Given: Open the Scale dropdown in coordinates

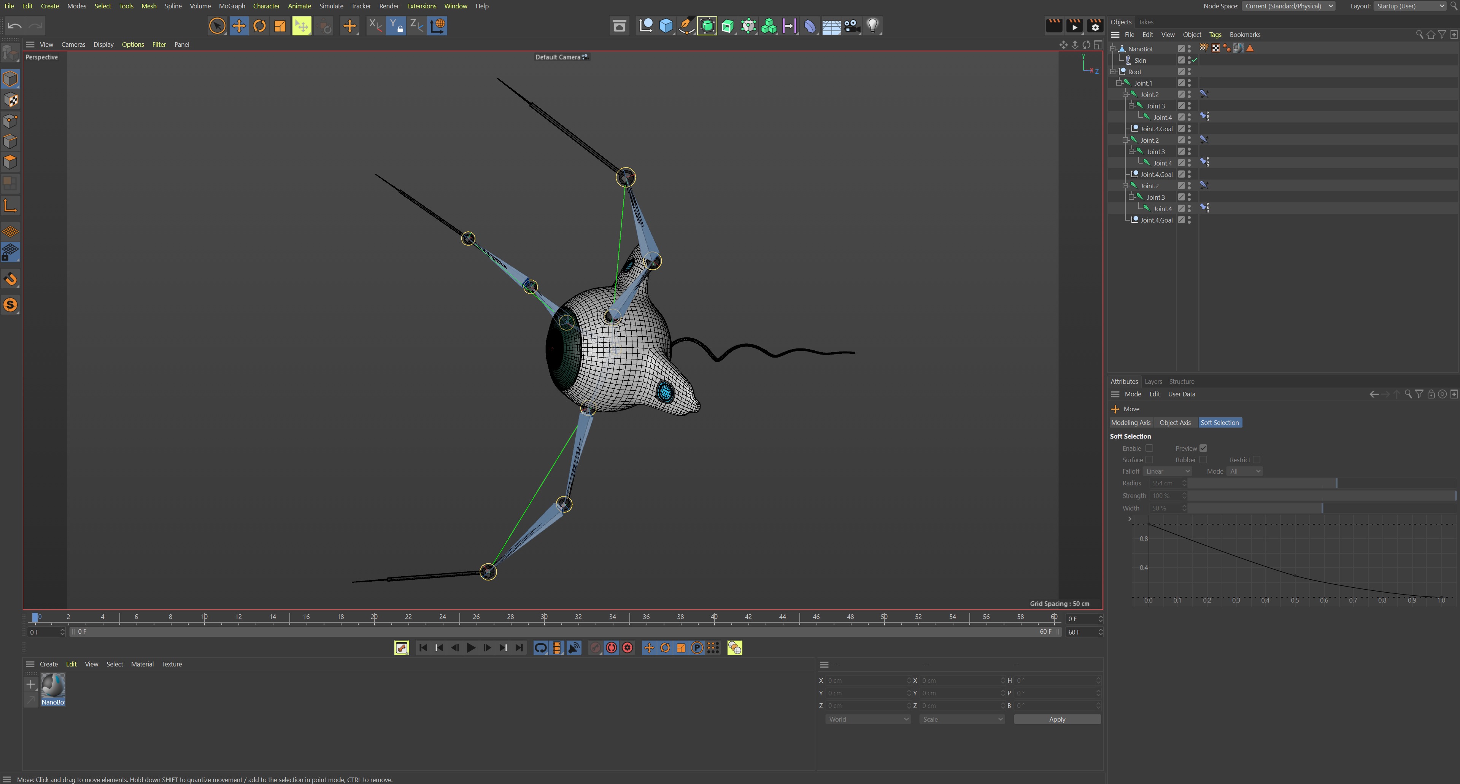Looking at the screenshot, I should coord(962,719).
